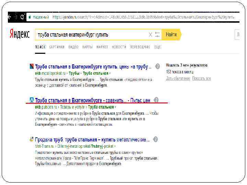
Task: Go back with the browser back arrow
Action: click(10, 17)
